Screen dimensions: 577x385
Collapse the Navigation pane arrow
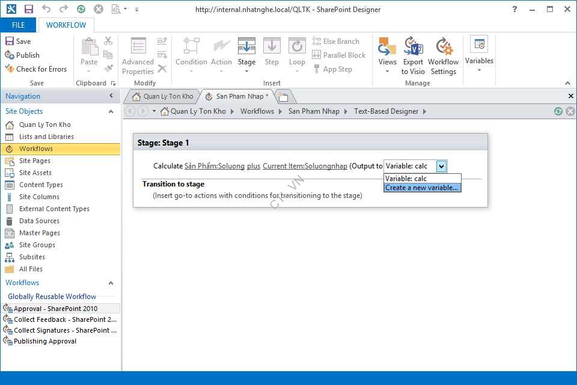(x=111, y=96)
